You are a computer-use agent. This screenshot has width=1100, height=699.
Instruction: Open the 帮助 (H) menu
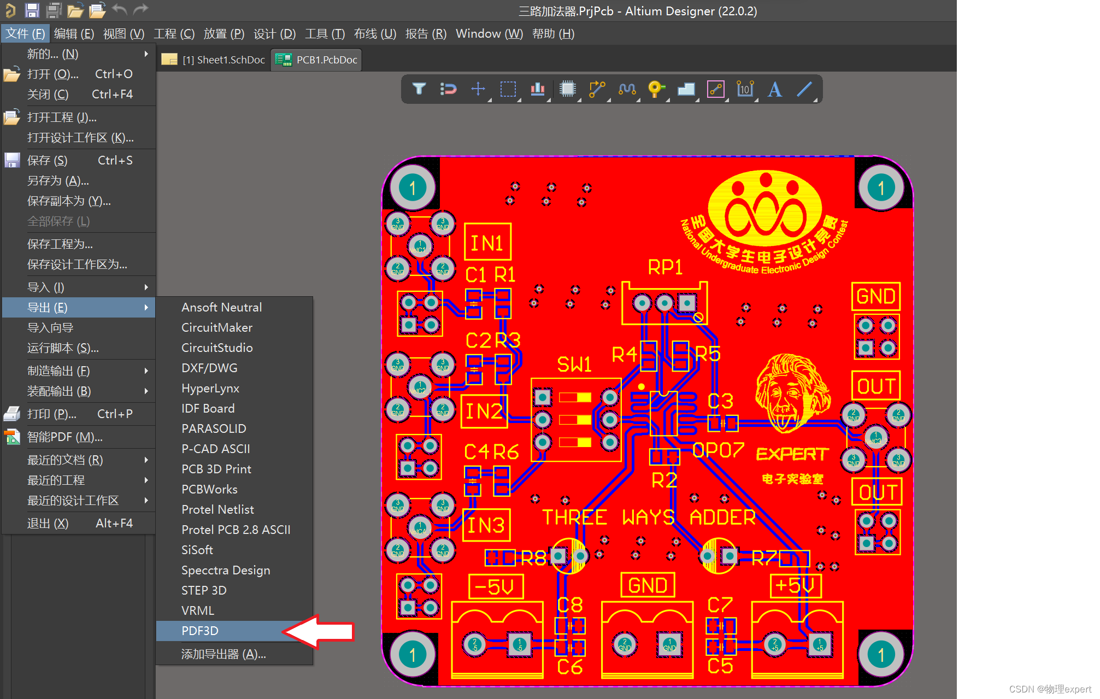pyautogui.click(x=553, y=33)
